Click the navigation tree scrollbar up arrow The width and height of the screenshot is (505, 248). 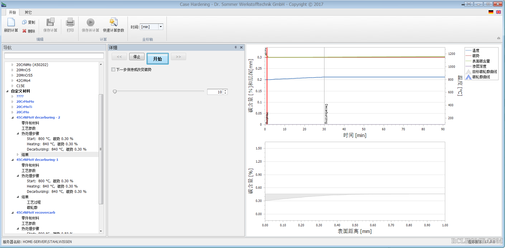pyautogui.click(x=101, y=64)
